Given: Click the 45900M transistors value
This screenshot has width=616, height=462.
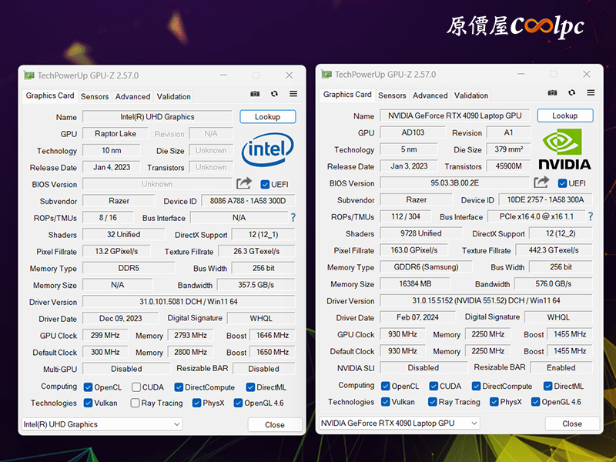Looking at the screenshot, I should tap(508, 166).
